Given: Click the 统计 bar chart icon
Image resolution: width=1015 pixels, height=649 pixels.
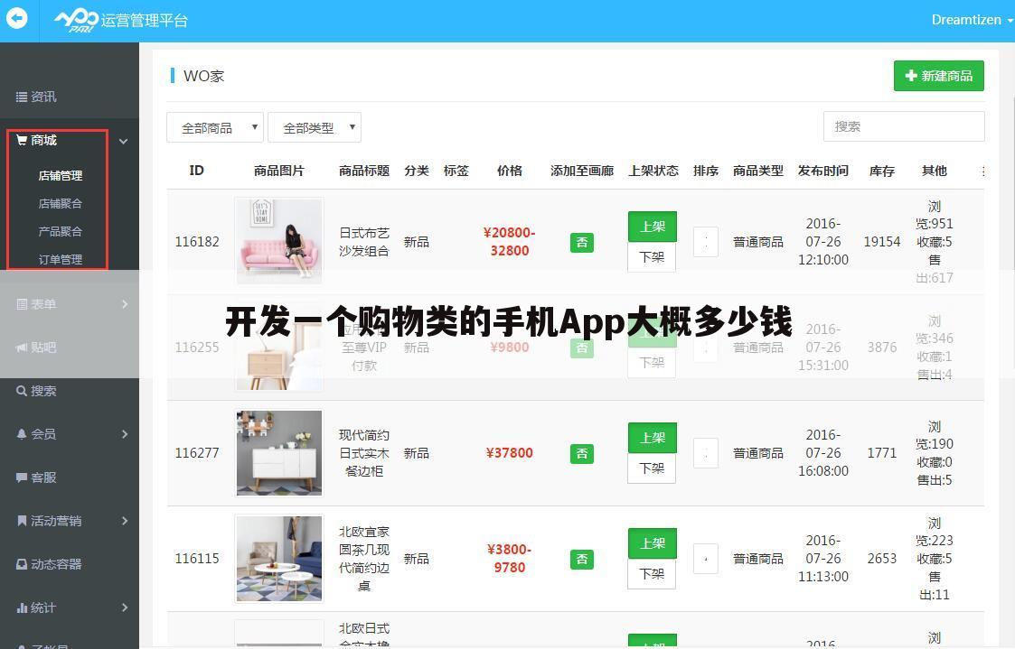Looking at the screenshot, I should (22, 607).
